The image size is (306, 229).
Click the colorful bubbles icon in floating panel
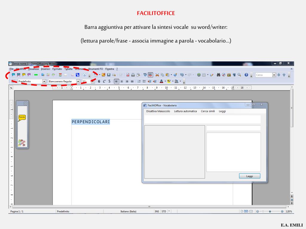(22, 143)
